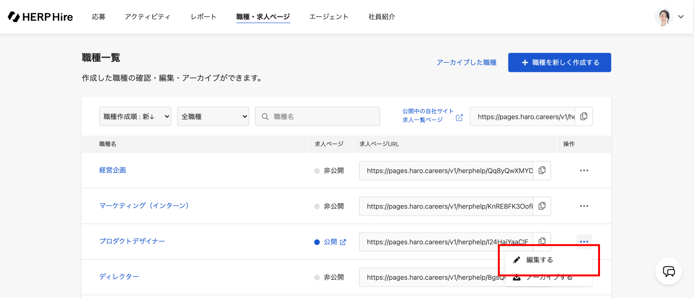Open the 経営企画 row actions menu
Screen dimensions: 694x298
584,170
